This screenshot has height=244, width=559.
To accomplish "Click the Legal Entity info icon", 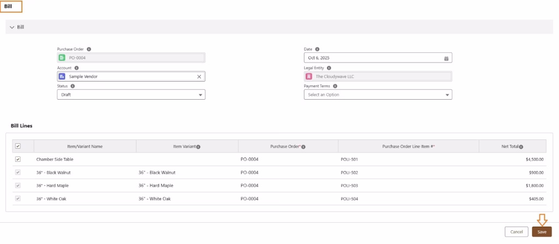I will pyautogui.click(x=329, y=68).
